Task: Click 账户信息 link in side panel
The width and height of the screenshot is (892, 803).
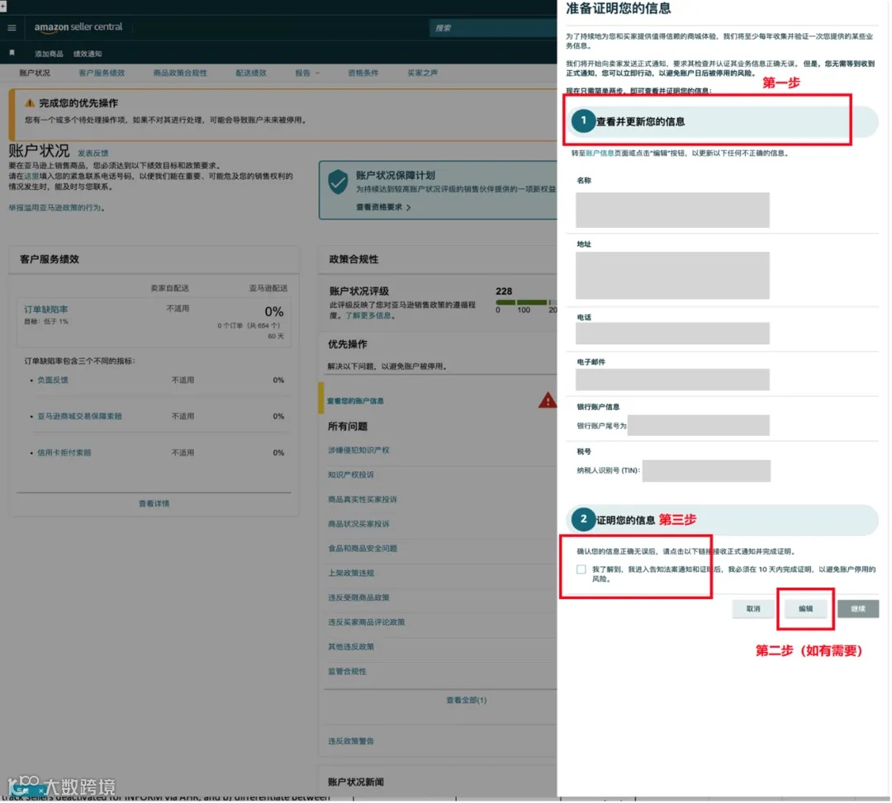Action: 600,154
